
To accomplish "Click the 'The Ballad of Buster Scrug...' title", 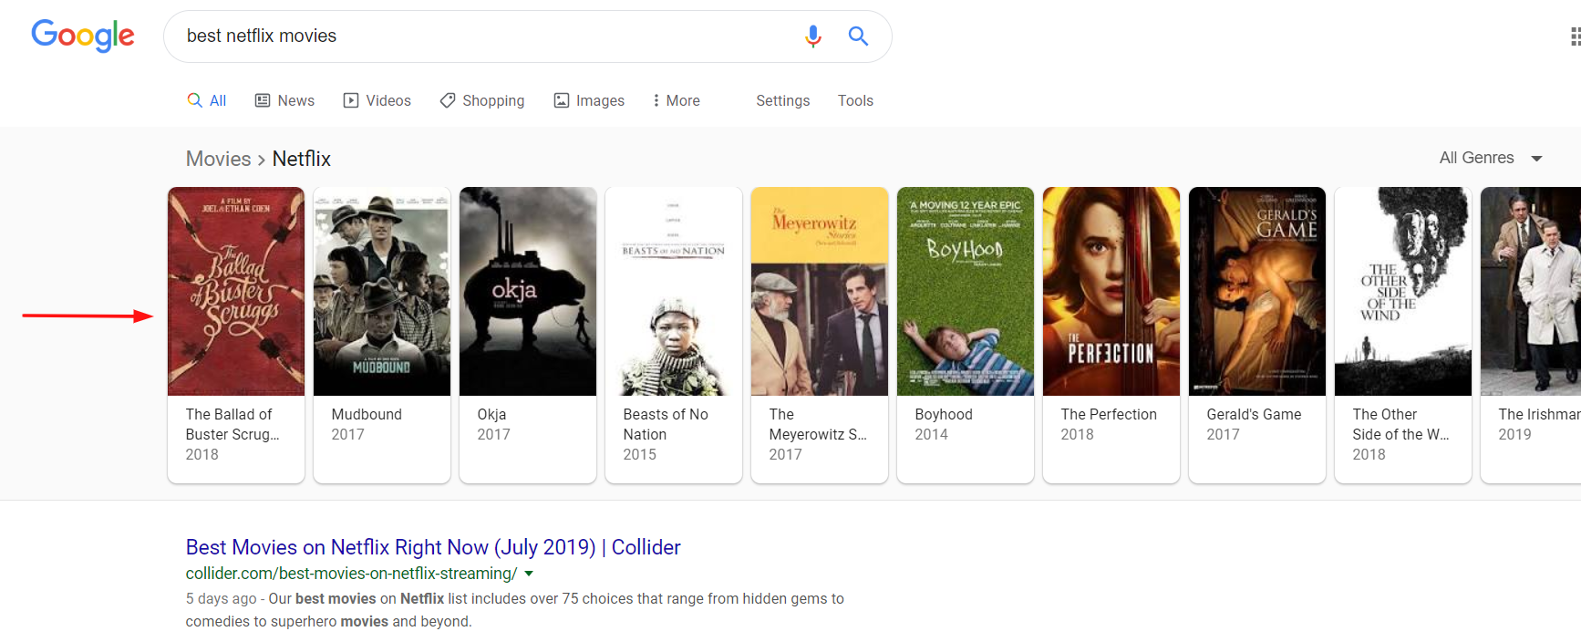I will coord(232,424).
